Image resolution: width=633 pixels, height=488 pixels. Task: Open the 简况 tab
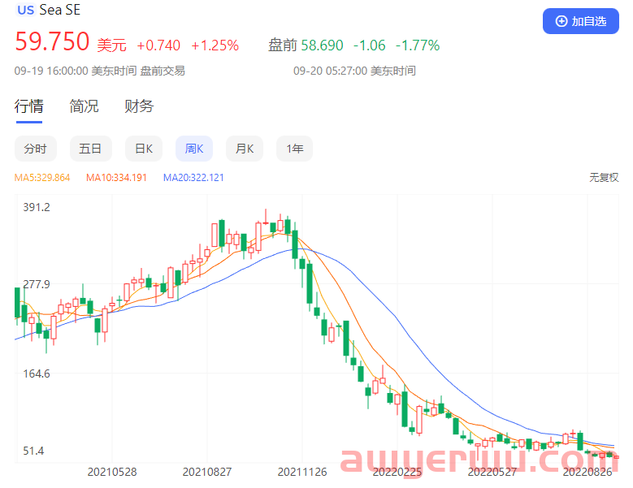[84, 106]
